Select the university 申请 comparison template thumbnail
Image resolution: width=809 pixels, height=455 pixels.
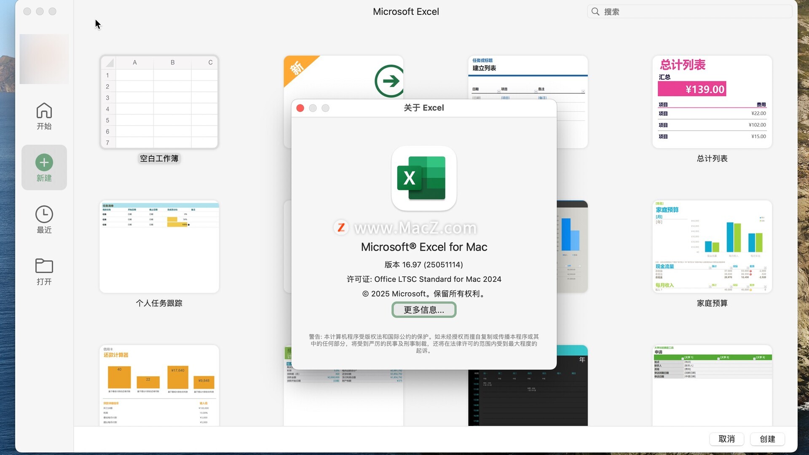712,385
